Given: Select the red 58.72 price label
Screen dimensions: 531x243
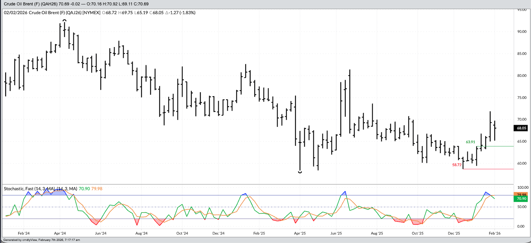Looking at the screenshot, I should click(457, 165).
